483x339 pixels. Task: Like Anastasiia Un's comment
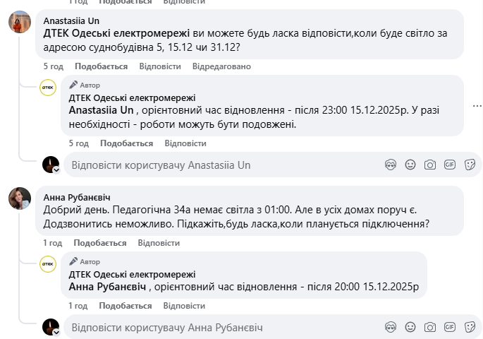tap(101, 66)
